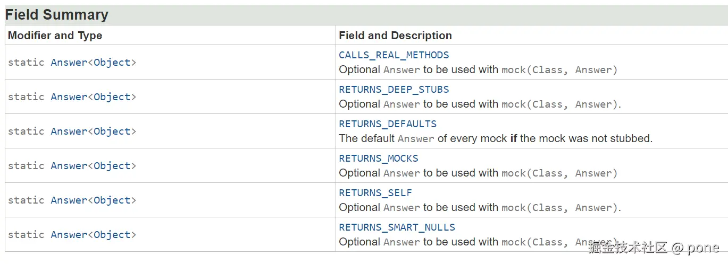Screen dimensions: 728x264
Task: Open Object type link in RETURNS_SELF row
Action: coord(112,200)
